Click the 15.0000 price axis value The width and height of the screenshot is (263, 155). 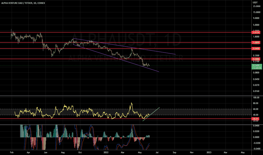pos(257,12)
